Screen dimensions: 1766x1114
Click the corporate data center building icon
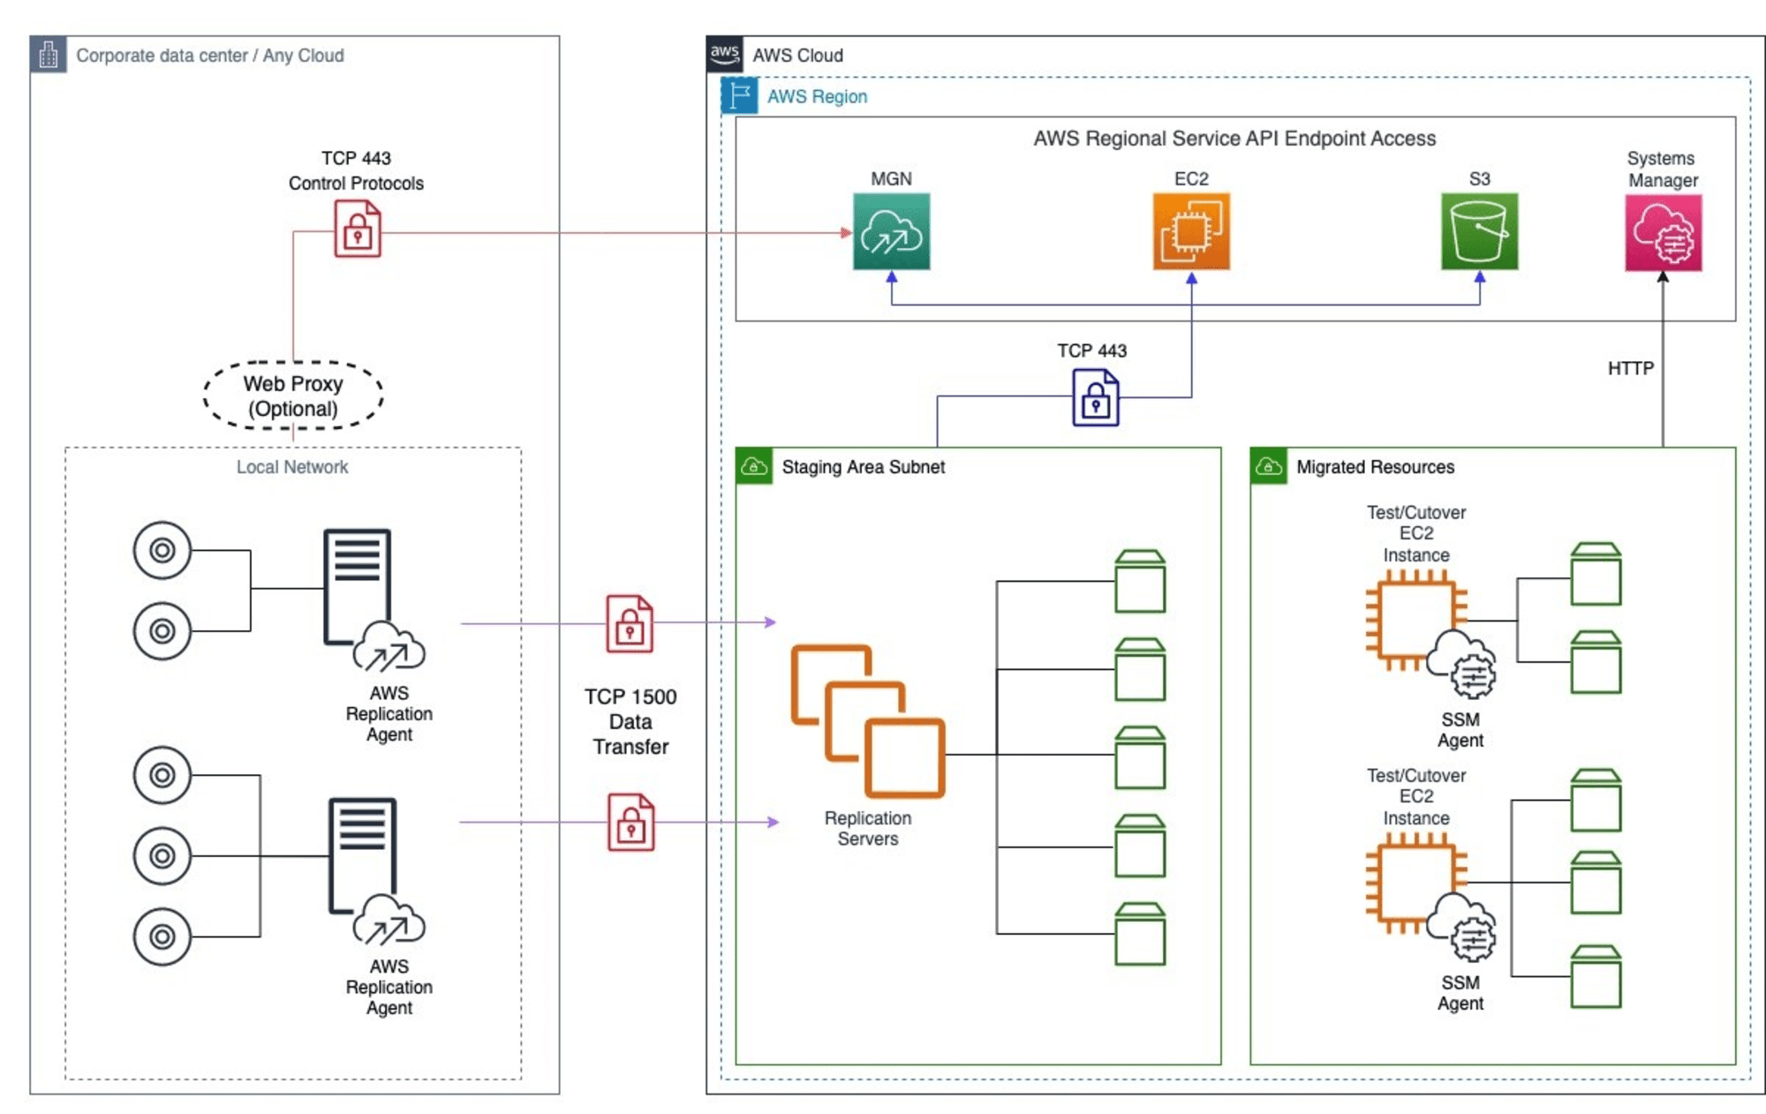pyautogui.click(x=49, y=55)
